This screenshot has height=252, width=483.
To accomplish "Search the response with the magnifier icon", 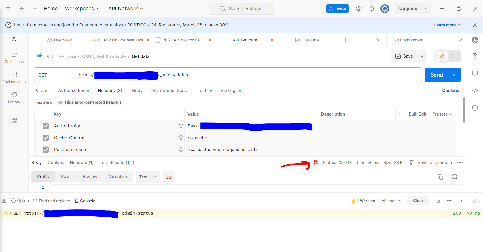I will pos(454,177).
